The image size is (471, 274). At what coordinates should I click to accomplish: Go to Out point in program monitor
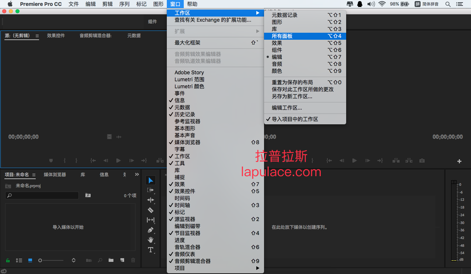tap(380, 161)
